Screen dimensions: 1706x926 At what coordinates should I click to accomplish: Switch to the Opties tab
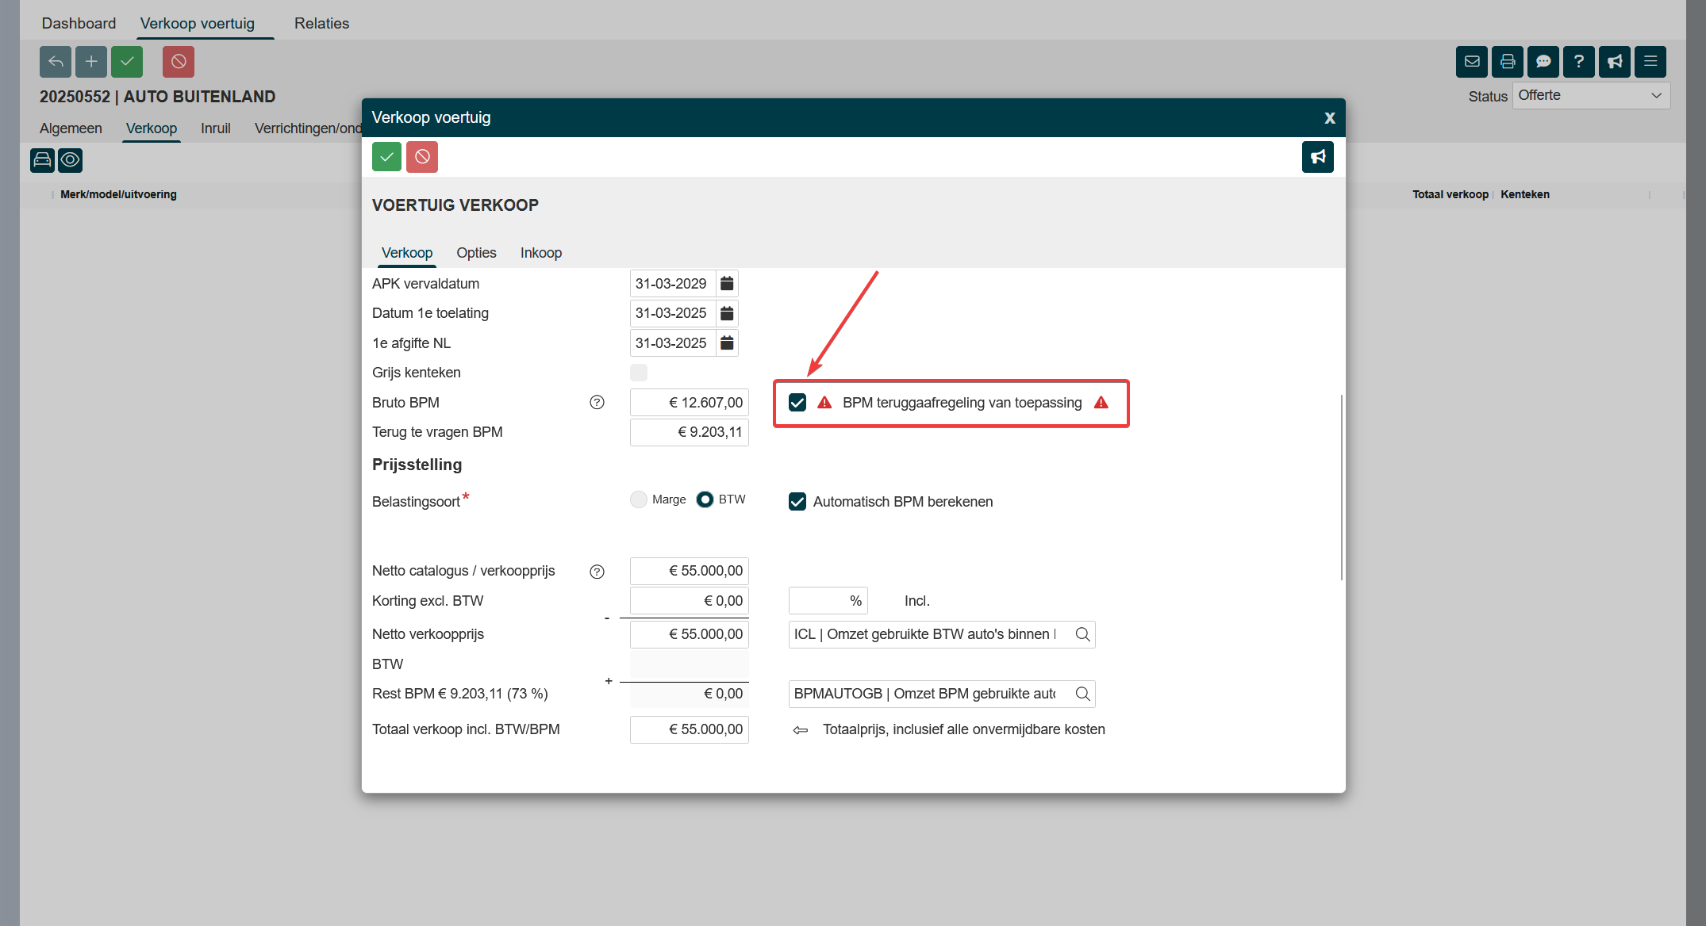476,253
